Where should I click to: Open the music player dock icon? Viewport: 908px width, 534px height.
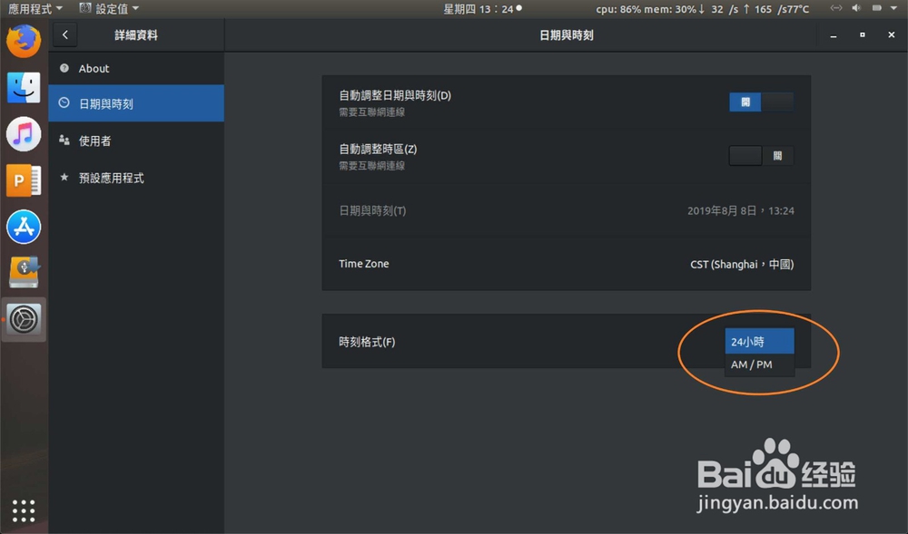click(24, 134)
